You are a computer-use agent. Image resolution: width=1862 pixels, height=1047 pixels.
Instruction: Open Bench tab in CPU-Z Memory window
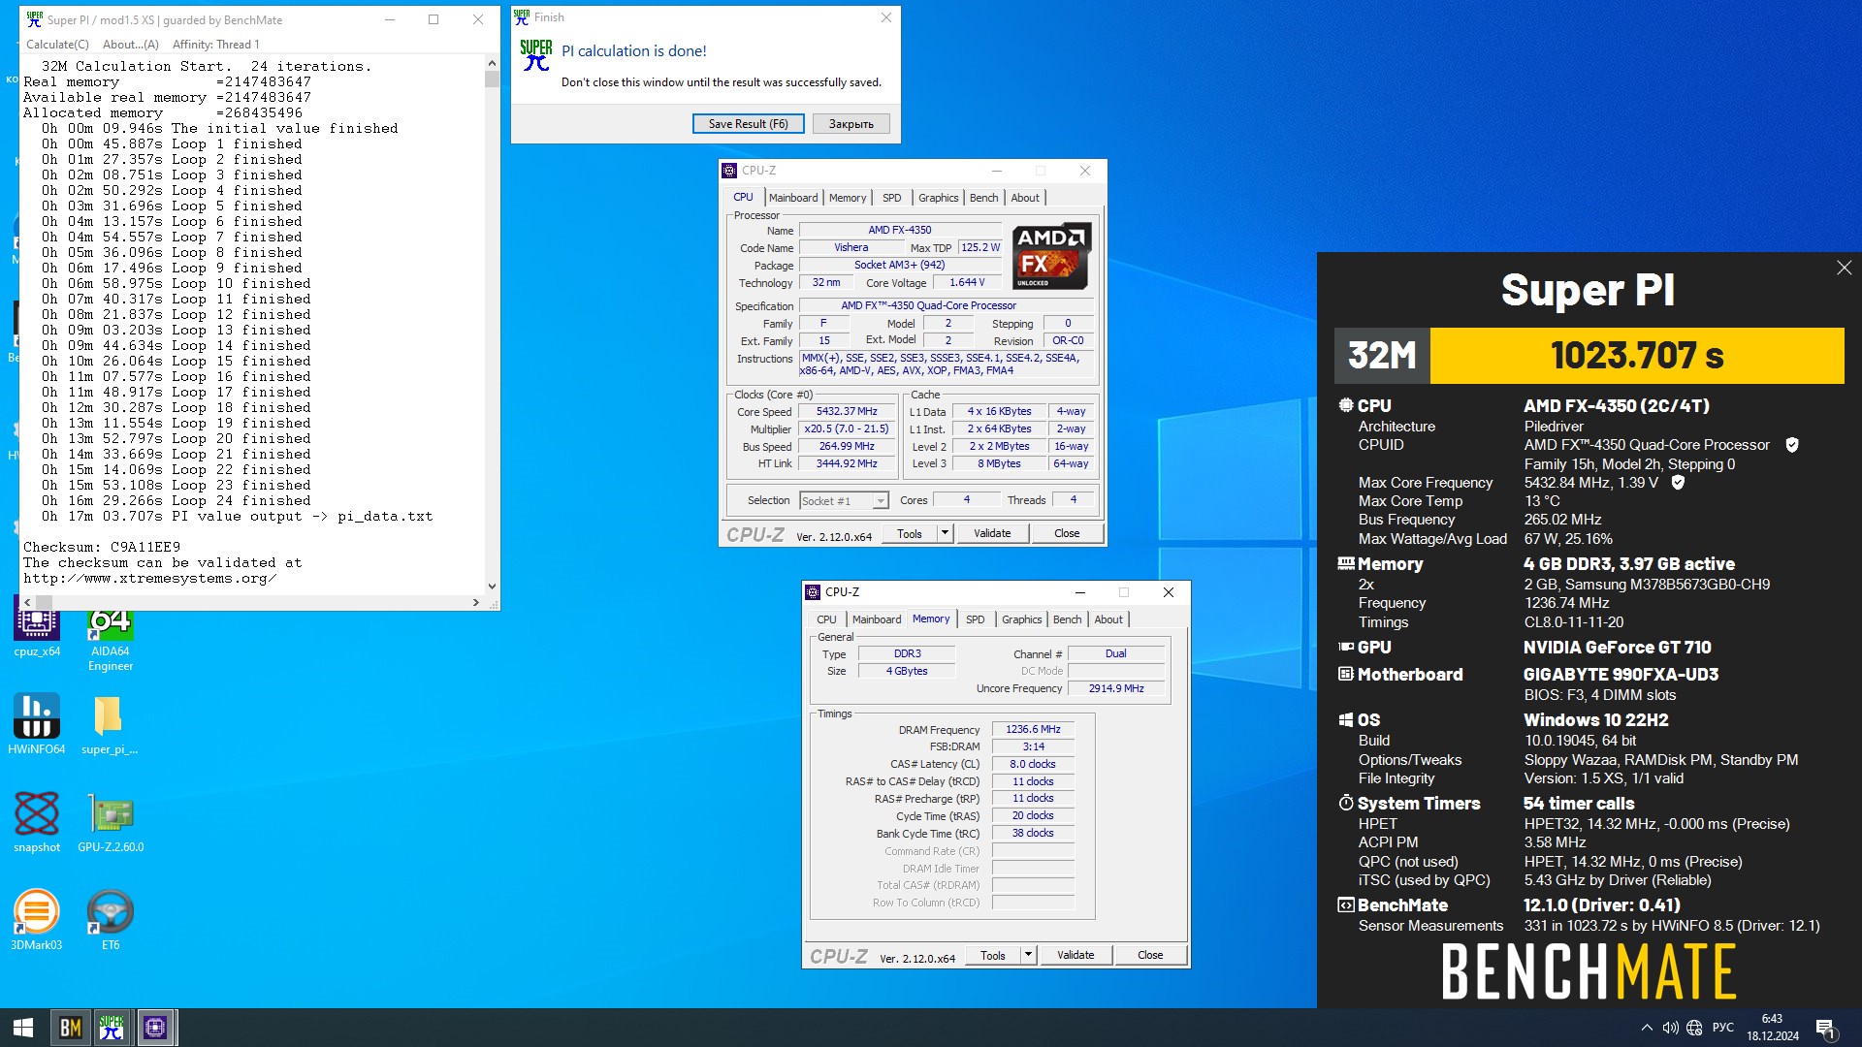click(1067, 619)
